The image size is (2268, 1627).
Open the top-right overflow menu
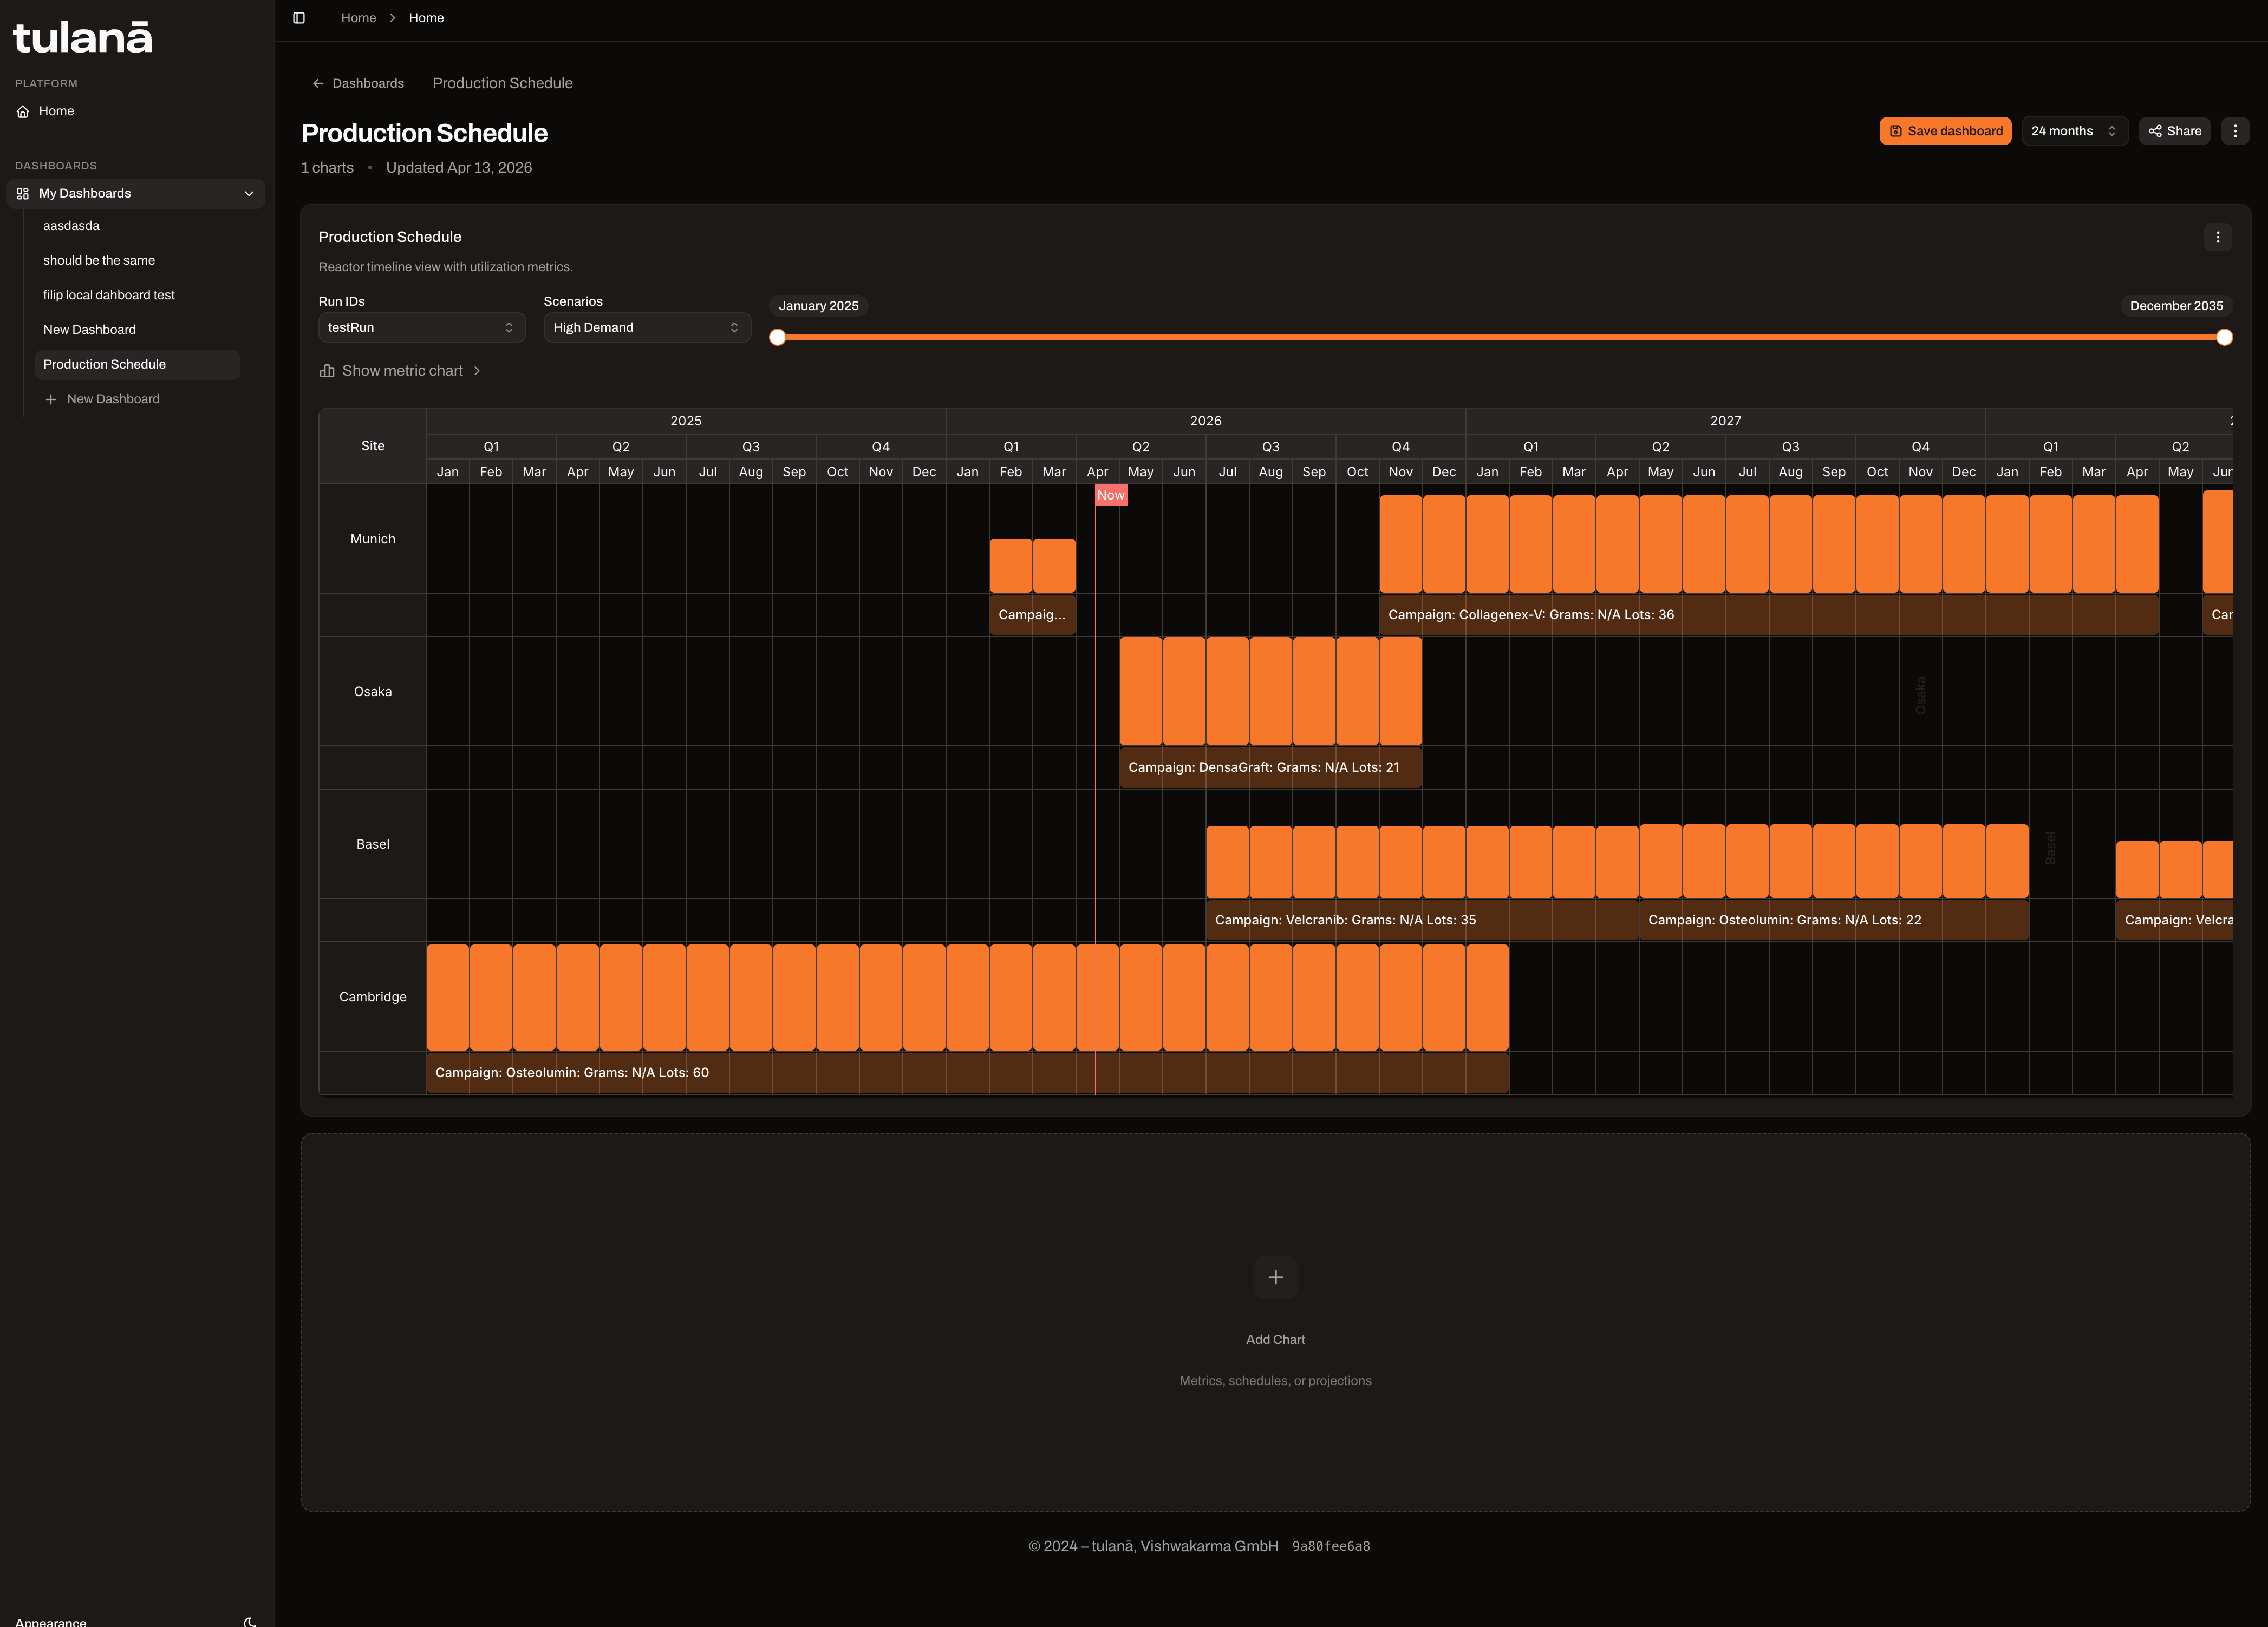point(2235,130)
